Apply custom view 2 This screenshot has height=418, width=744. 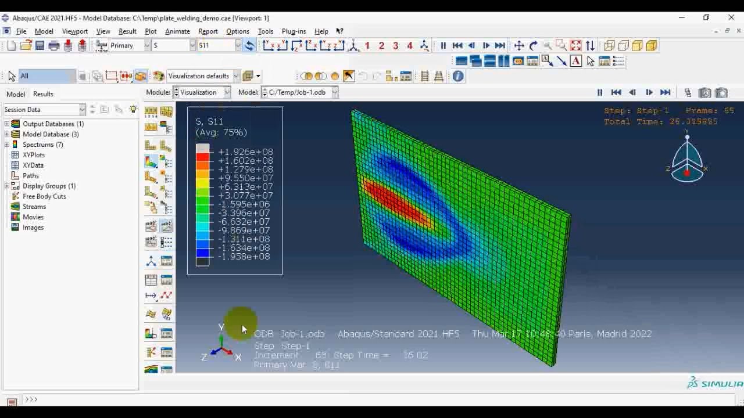381,45
